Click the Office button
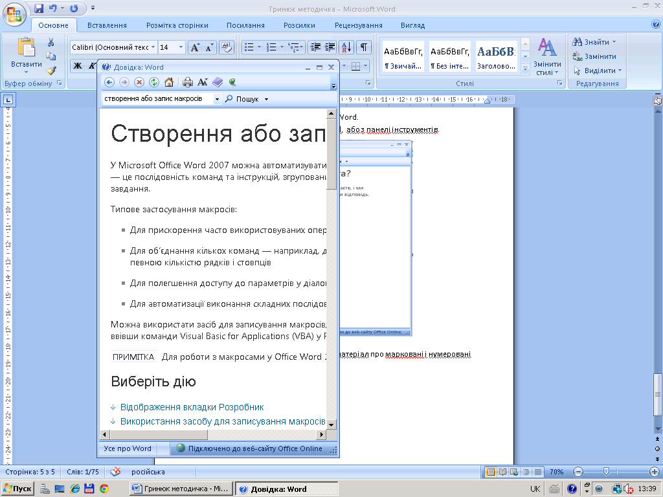Screen dimensions: 663x497 tap(14, 14)
